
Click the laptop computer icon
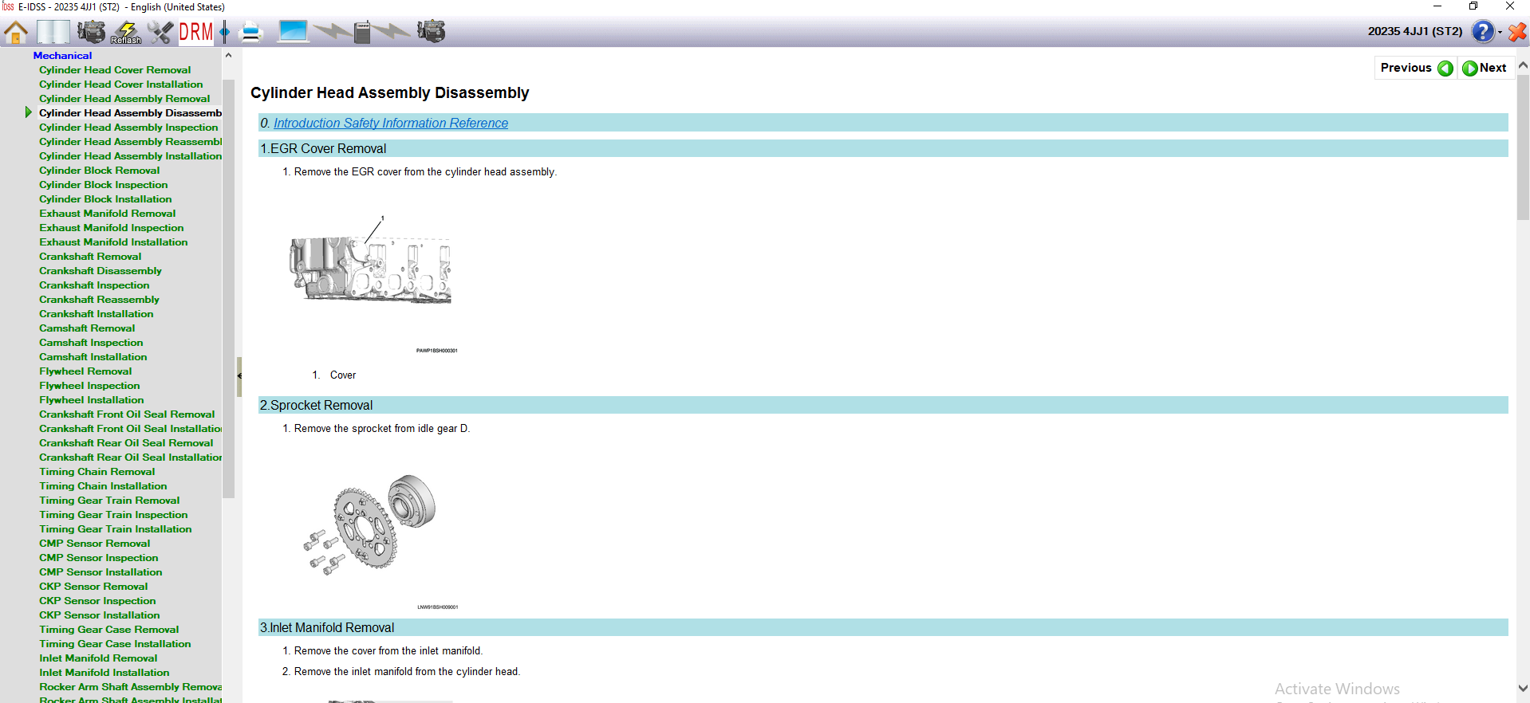(293, 32)
